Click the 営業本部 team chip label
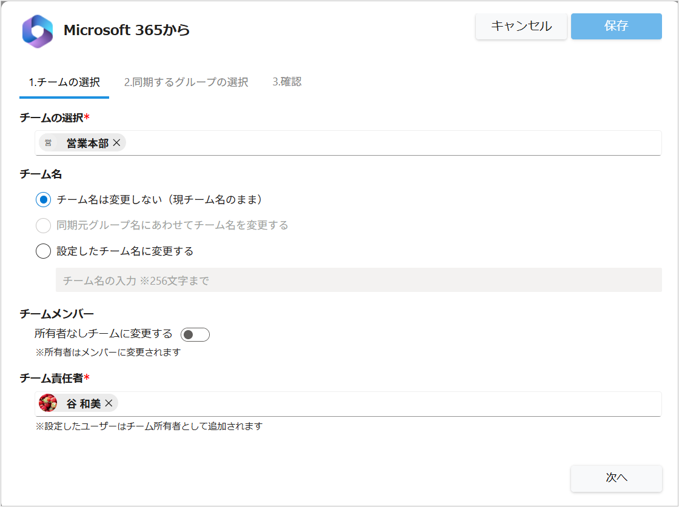This screenshot has height=507, width=679. click(x=87, y=144)
